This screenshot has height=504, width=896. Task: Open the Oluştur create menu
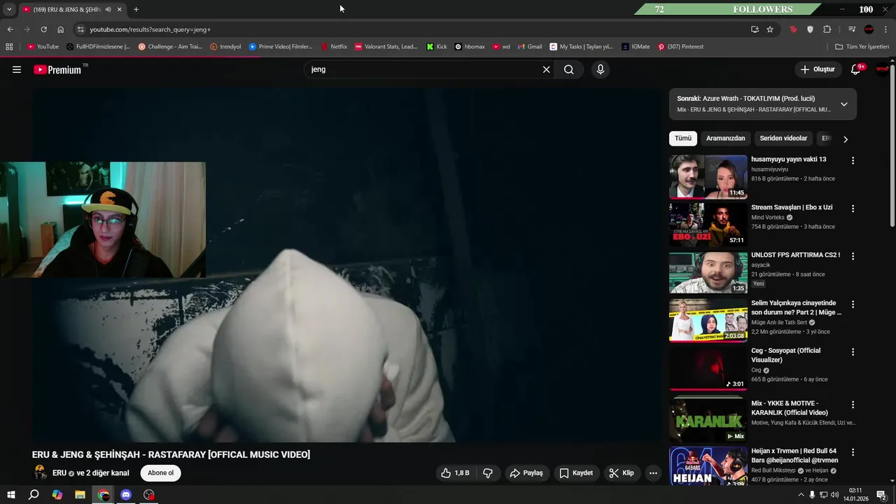[818, 69]
